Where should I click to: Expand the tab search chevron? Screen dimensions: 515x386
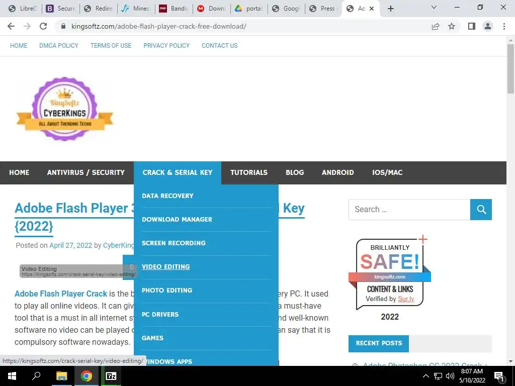434,7
